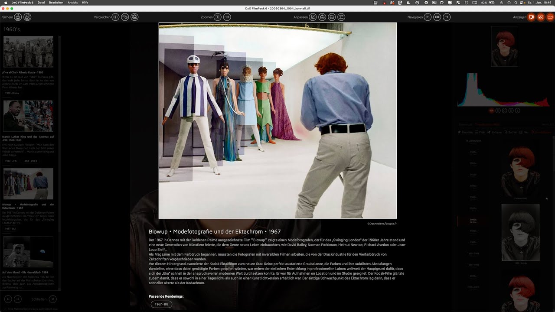Click the orange Time Machine link
The width and height of the screenshot is (555, 312).
click(x=542, y=132)
